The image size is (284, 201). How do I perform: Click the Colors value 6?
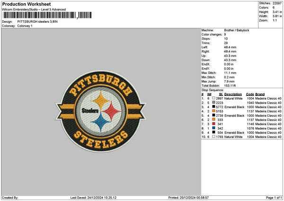tap(274, 8)
